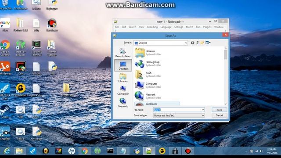281x158 pixels.
Task: Open the View Menu icon in Save As toolbar
Action: click(208, 43)
